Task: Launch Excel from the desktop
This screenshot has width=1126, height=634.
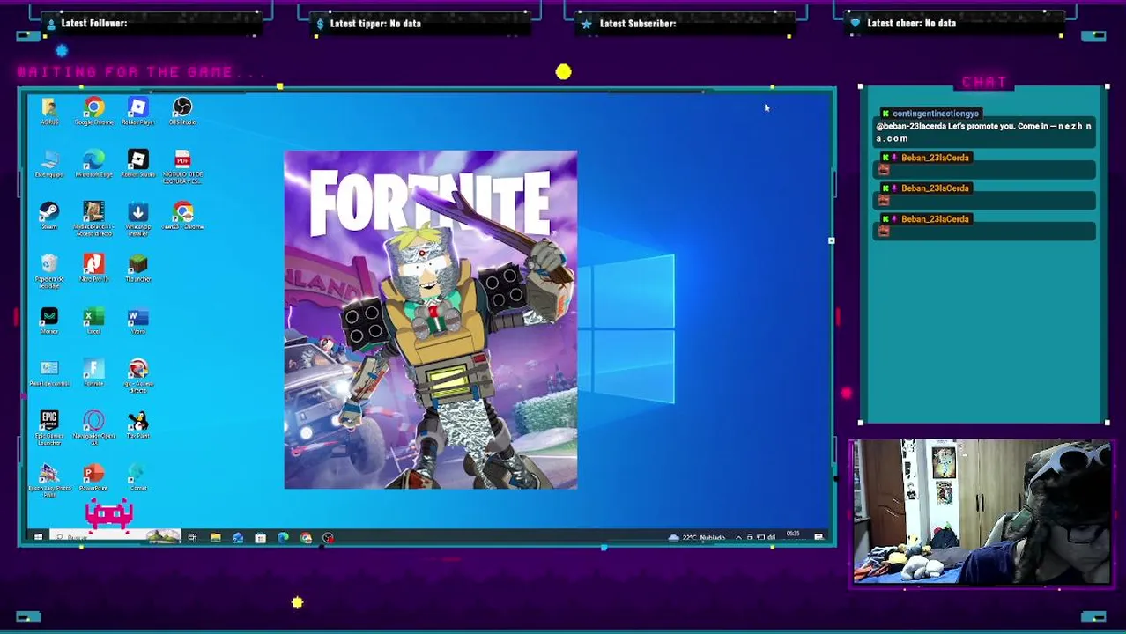Action: 93,321
